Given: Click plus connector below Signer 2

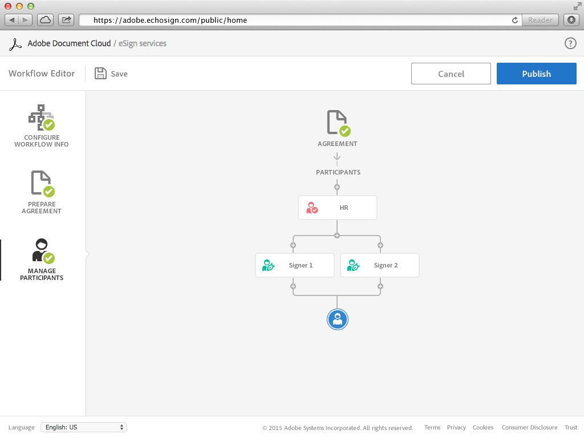Looking at the screenshot, I should coord(380,286).
